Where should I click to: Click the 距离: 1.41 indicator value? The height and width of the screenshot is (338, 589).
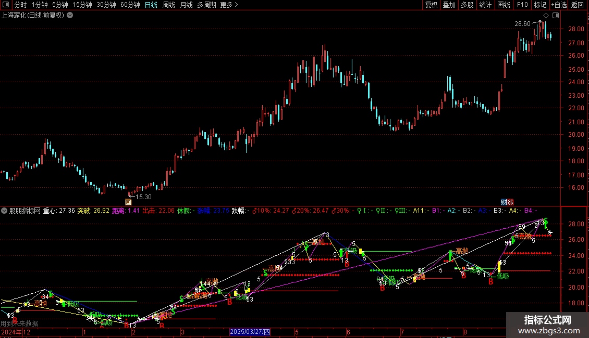tap(126, 211)
